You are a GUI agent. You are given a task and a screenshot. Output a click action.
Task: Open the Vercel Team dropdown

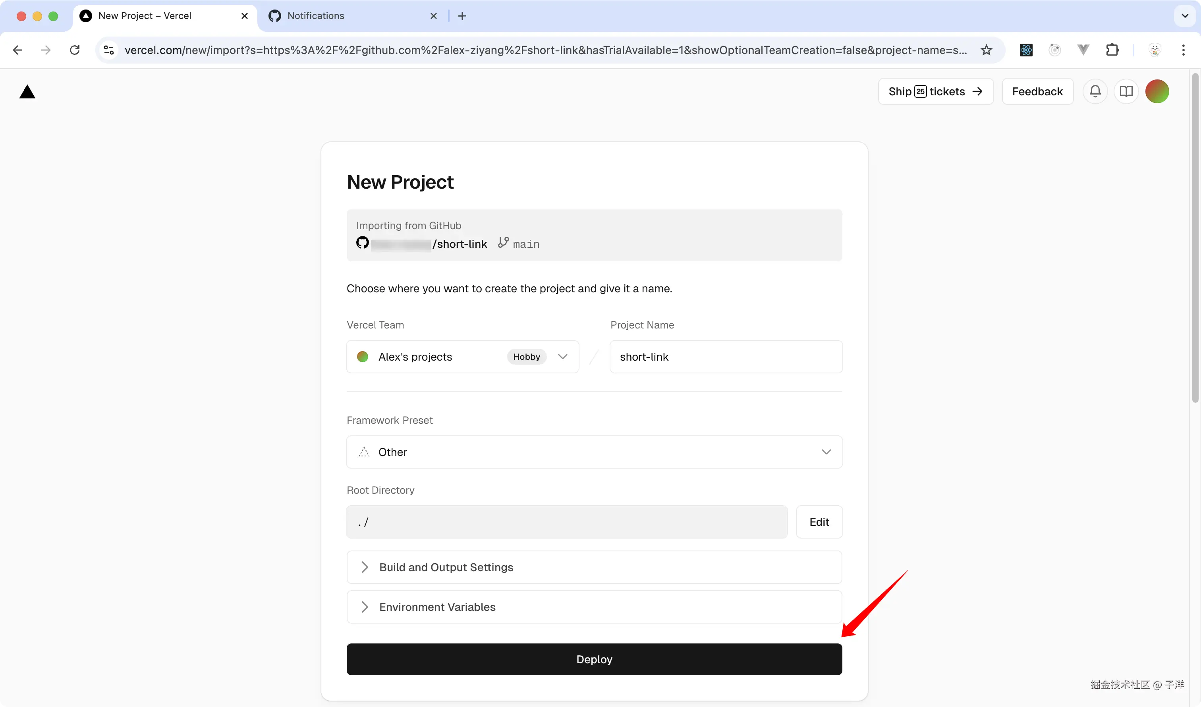(462, 357)
